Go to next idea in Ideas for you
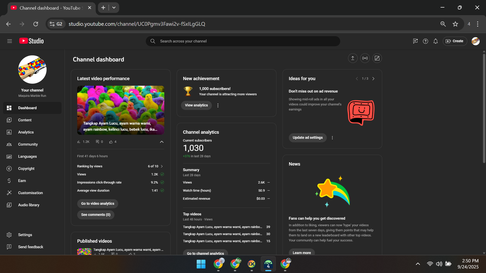Screen dimensions: 486x273 [x=373, y=79]
